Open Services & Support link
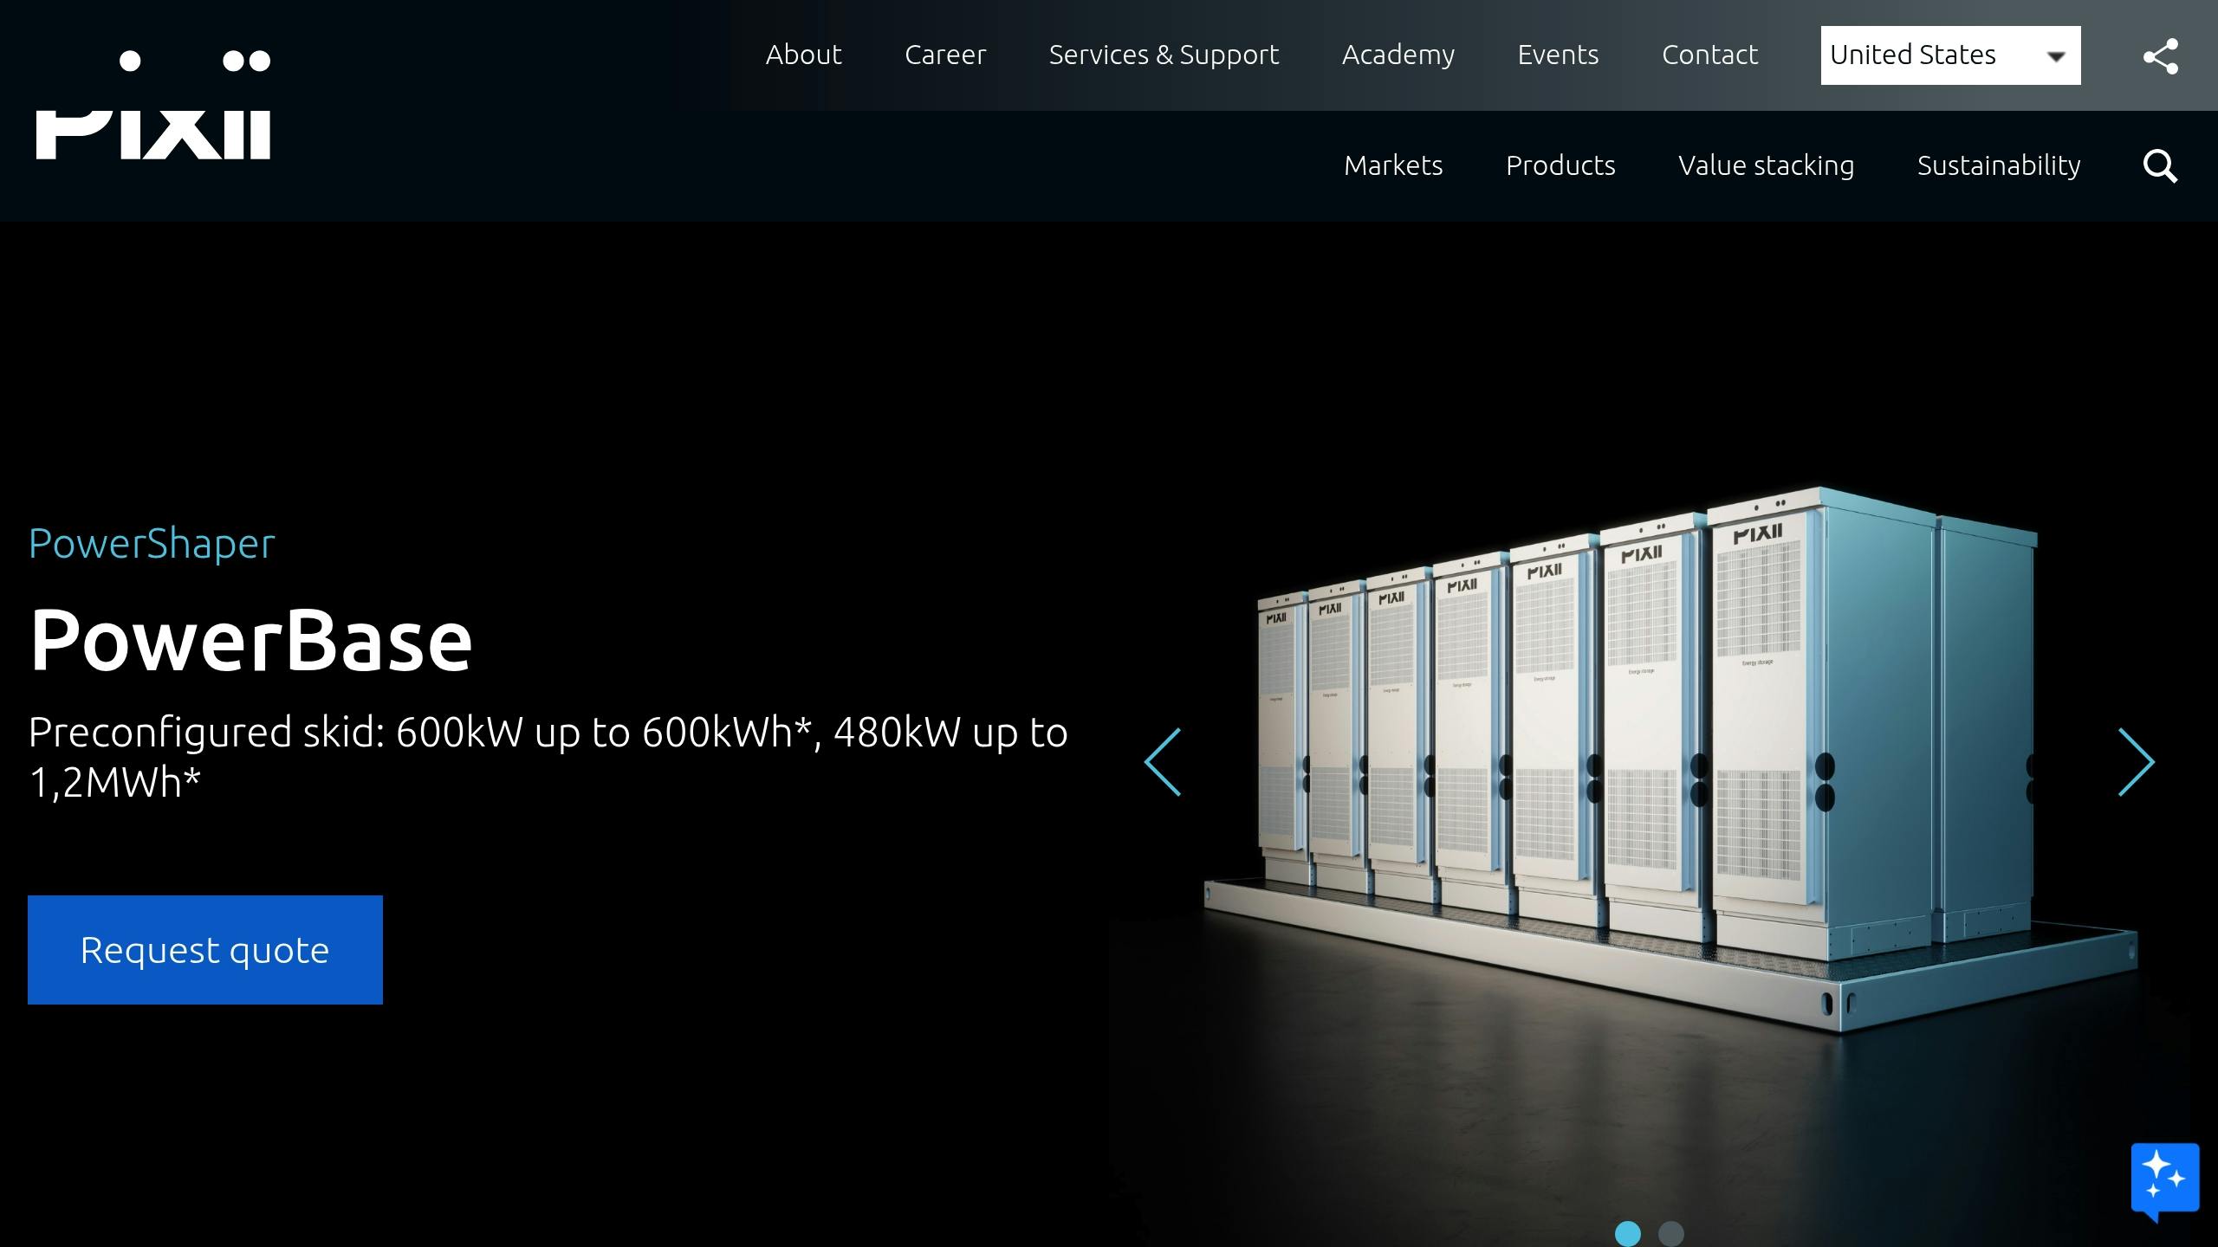Viewport: 2218px width, 1247px height. click(x=1163, y=55)
